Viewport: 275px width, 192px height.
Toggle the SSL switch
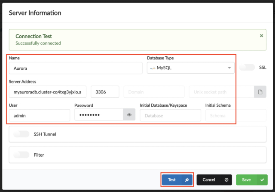point(247,68)
